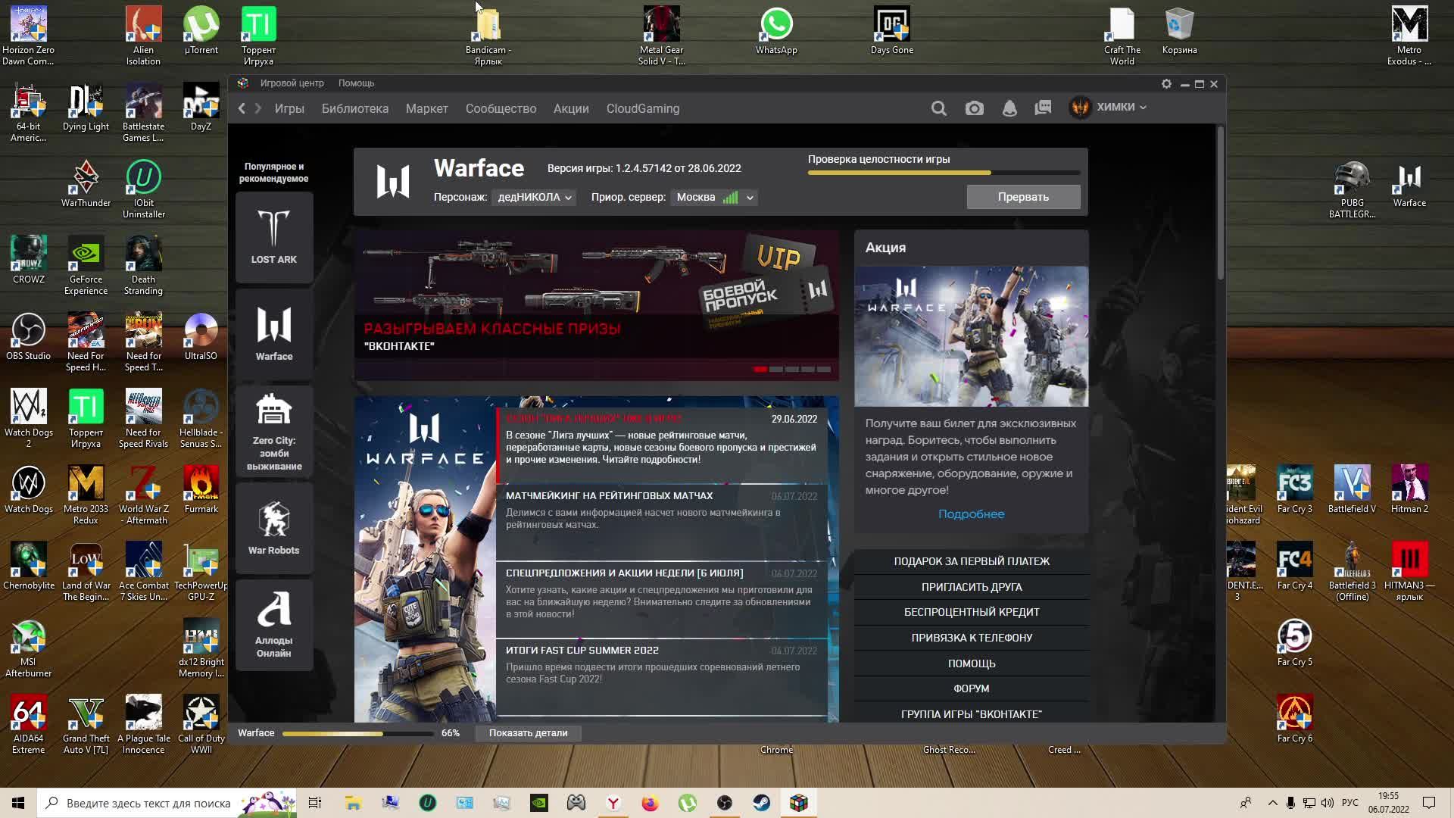The width and height of the screenshot is (1454, 818).
Task: Open the chat messages icon
Action: click(1043, 108)
